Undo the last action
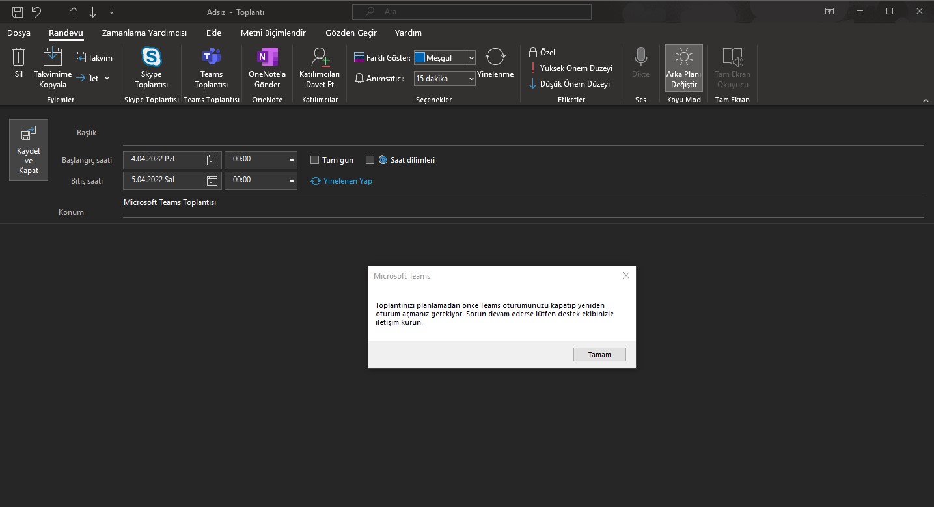The height and width of the screenshot is (507, 934). click(37, 12)
